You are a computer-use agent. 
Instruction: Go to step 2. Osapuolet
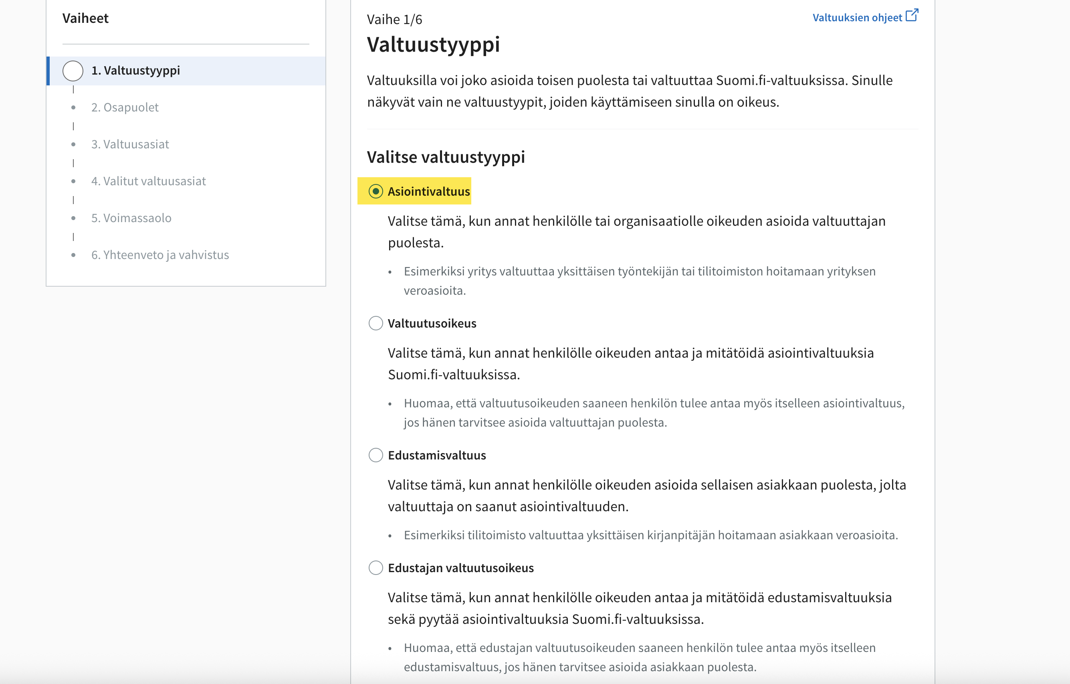tap(125, 107)
